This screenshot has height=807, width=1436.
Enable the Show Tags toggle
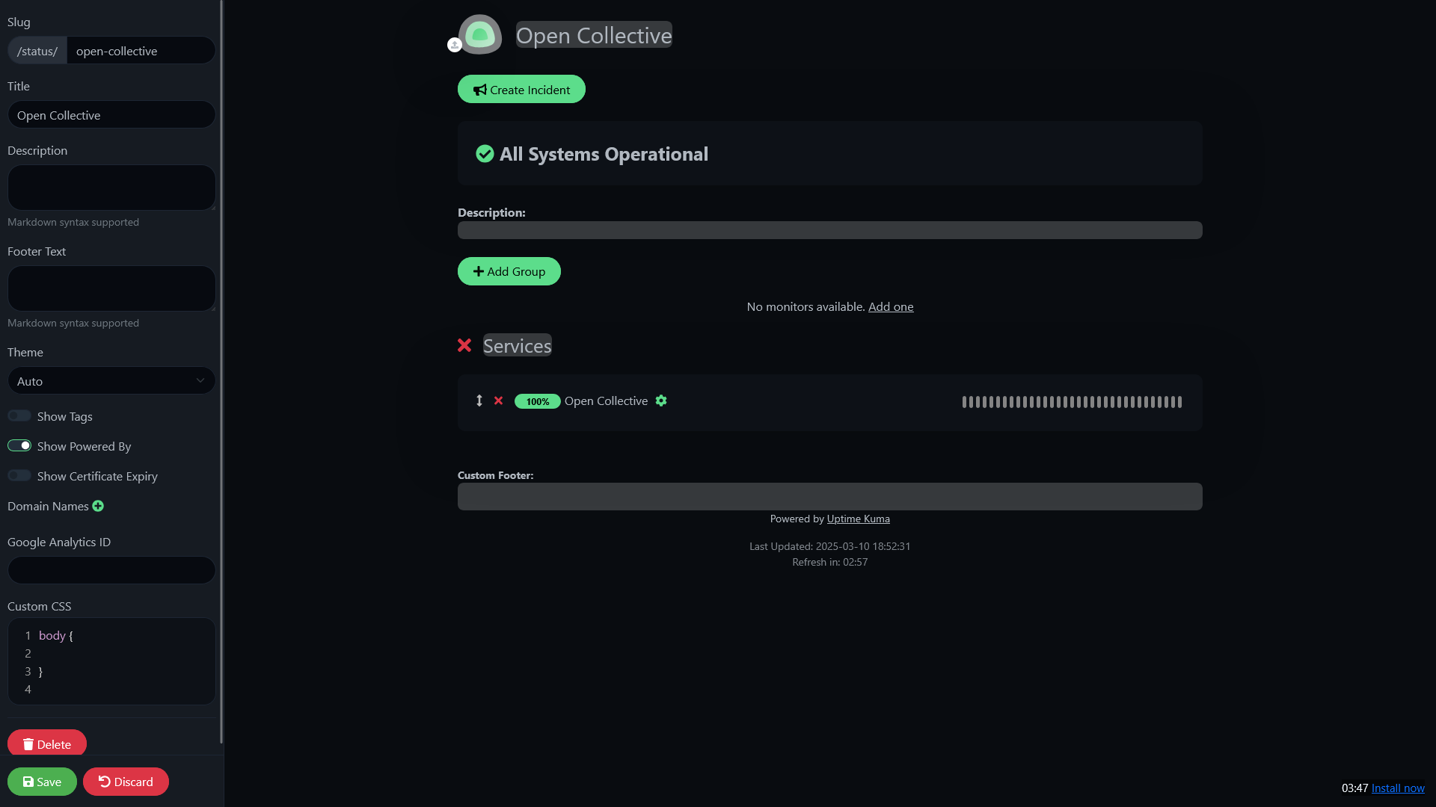(x=19, y=415)
